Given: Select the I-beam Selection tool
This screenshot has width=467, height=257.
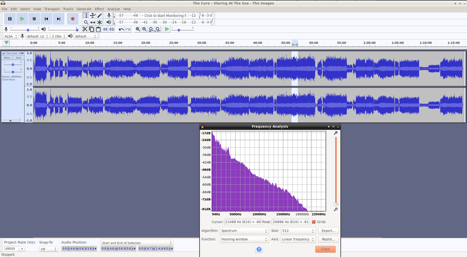Looking at the screenshot, I should 86,15.
